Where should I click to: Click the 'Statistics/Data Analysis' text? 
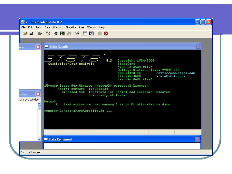pos(71,63)
